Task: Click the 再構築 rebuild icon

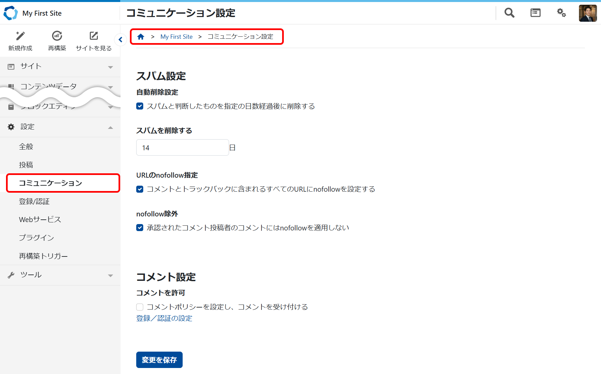Action: [57, 36]
